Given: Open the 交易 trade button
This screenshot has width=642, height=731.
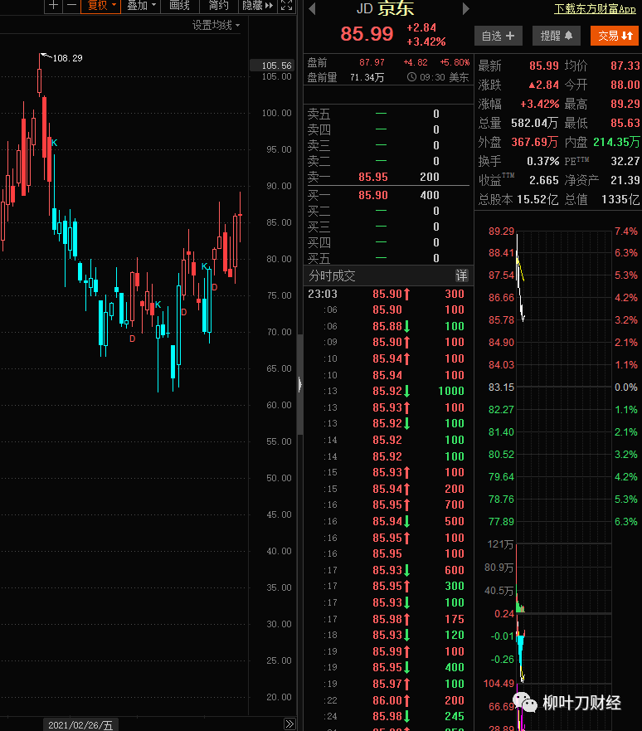Looking at the screenshot, I should [615, 36].
